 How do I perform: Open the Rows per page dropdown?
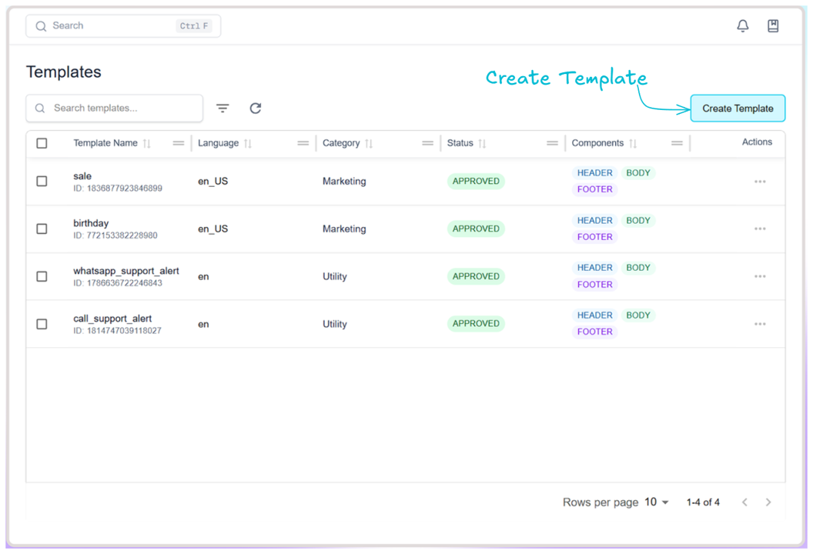[654, 502]
